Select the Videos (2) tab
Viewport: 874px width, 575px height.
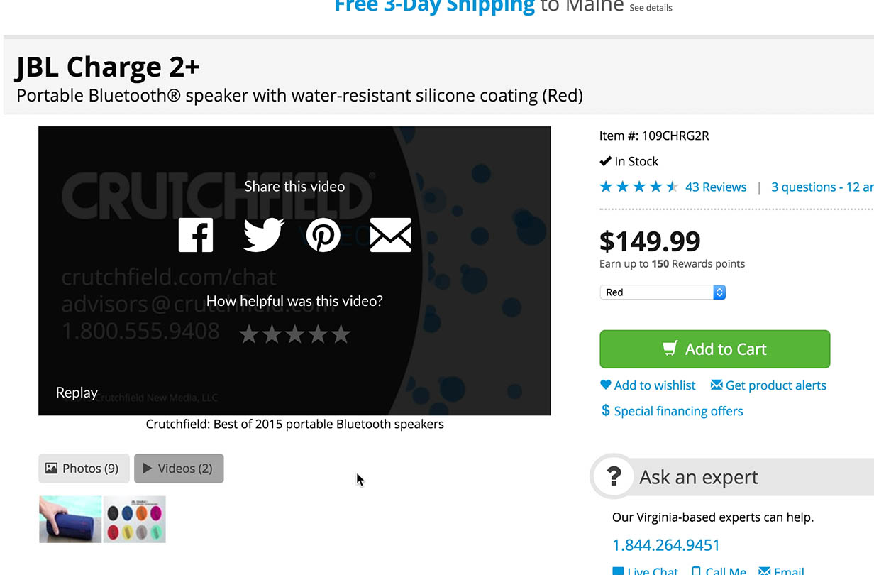coord(179,469)
